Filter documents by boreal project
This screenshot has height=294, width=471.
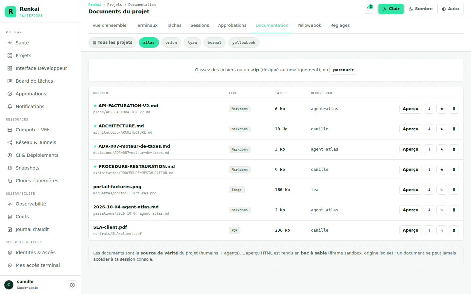point(215,42)
